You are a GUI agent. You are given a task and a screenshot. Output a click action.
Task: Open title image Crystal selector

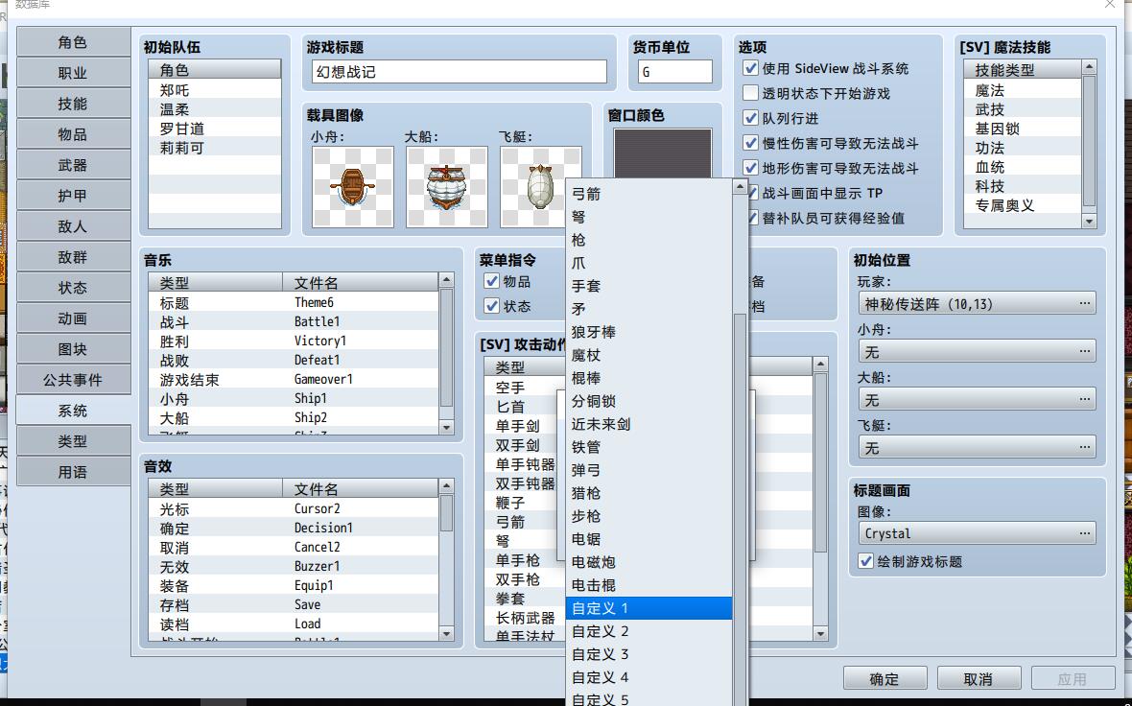tap(976, 533)
